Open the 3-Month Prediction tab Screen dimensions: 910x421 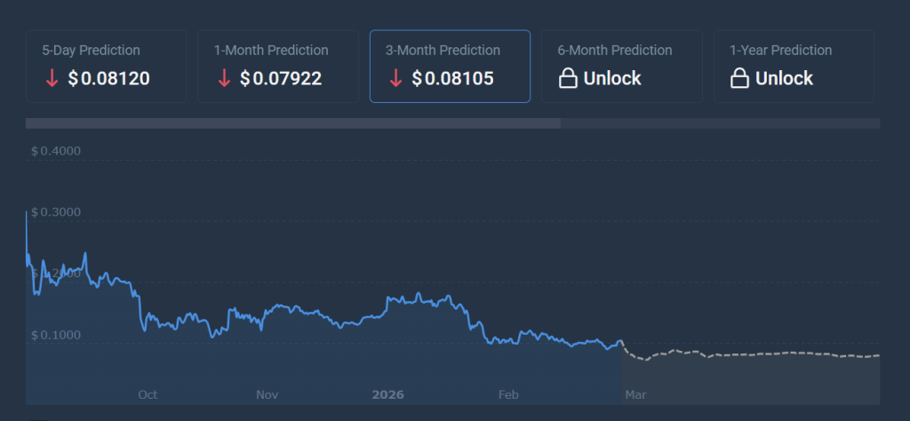[x=450, y=66]
